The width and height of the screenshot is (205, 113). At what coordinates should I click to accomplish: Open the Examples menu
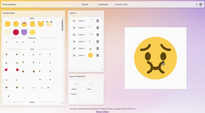(x=103, y=4)
